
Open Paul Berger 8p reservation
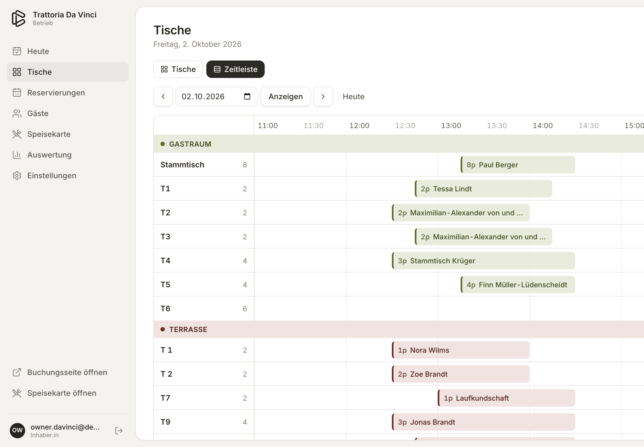point(518,165)
